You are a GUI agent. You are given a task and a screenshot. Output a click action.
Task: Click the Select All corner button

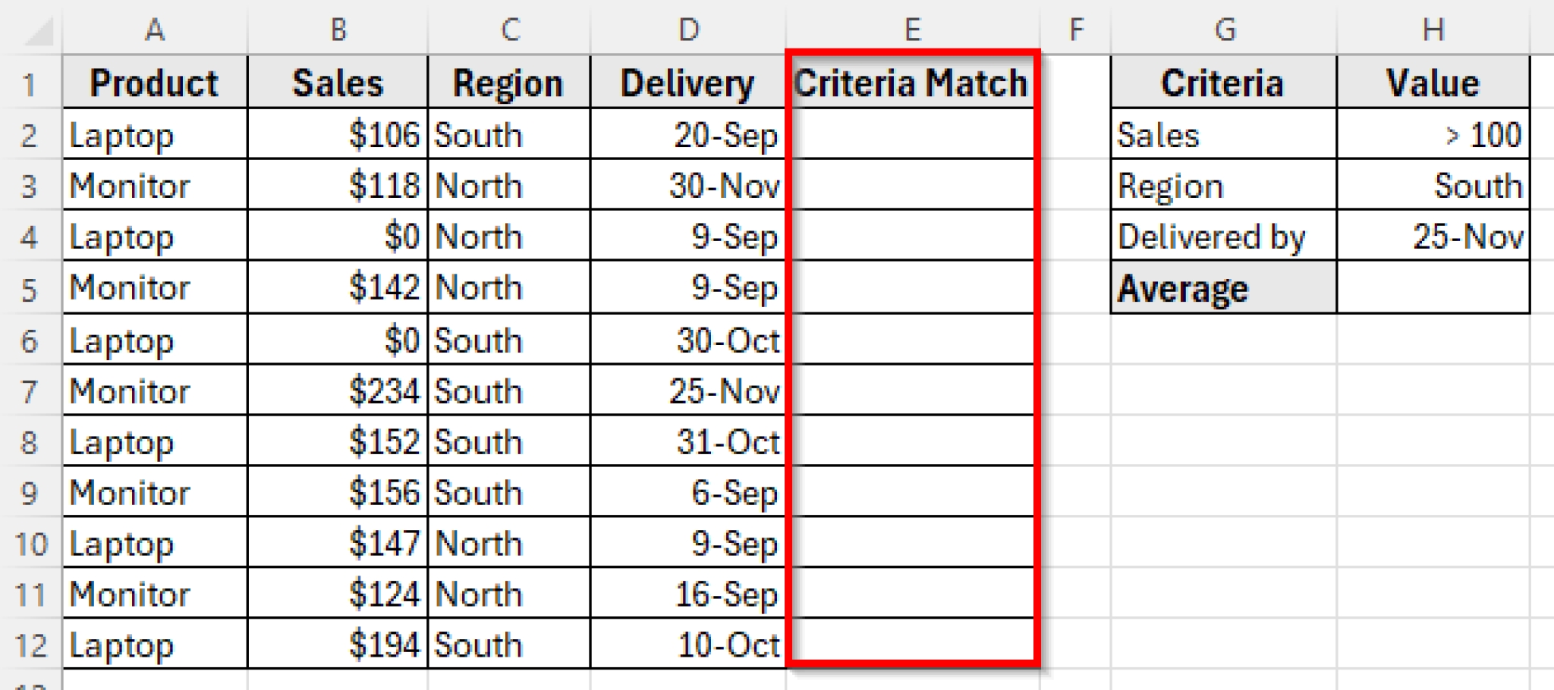coord(29,30)
